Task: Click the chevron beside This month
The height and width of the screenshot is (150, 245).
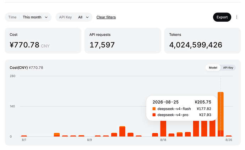Action: coord(46,17)
